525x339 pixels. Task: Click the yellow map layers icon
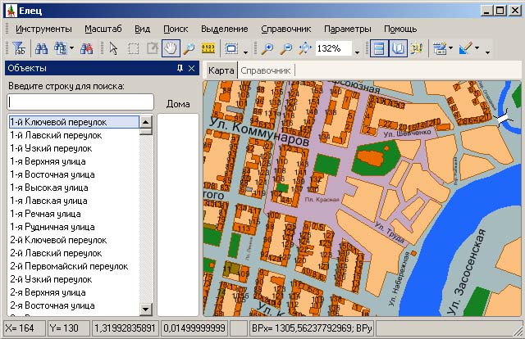(417, 48)
